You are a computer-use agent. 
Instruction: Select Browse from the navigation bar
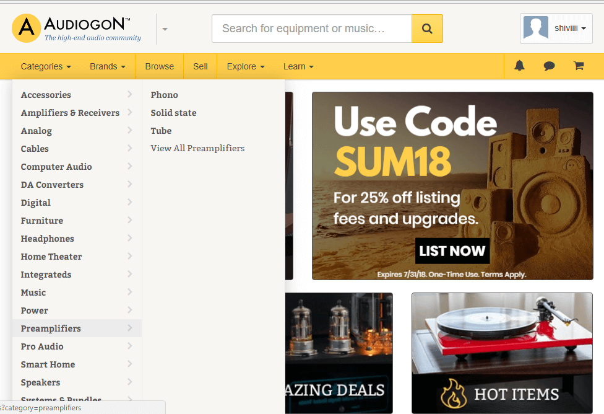pos(159,66)
